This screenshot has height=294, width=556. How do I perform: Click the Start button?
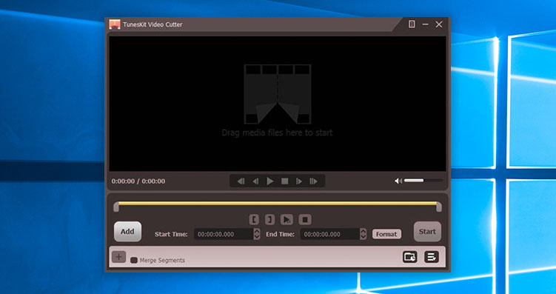point(427,232)
